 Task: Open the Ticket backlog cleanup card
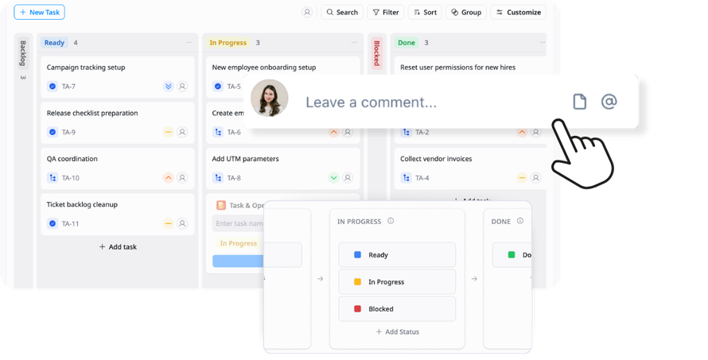(x=118, y=215)
